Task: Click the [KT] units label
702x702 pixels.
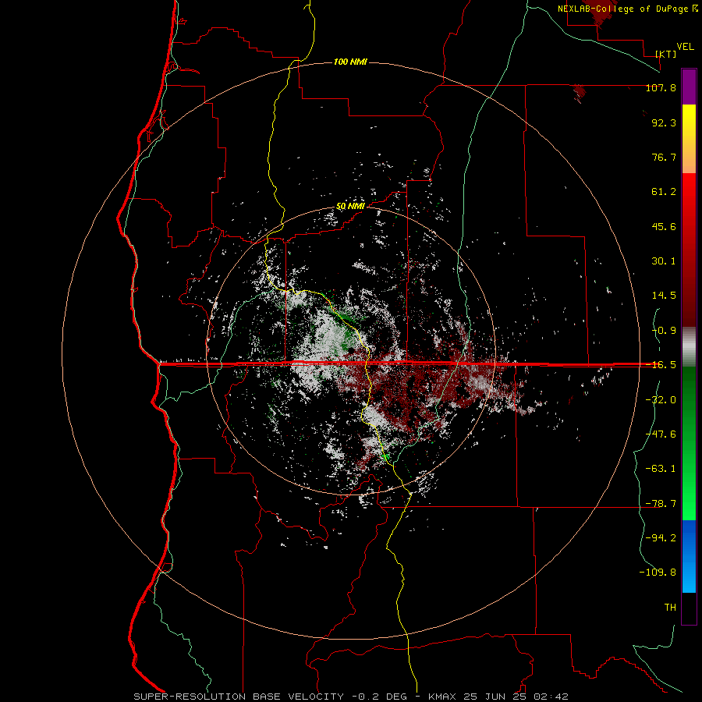Action: click(666, 54)
